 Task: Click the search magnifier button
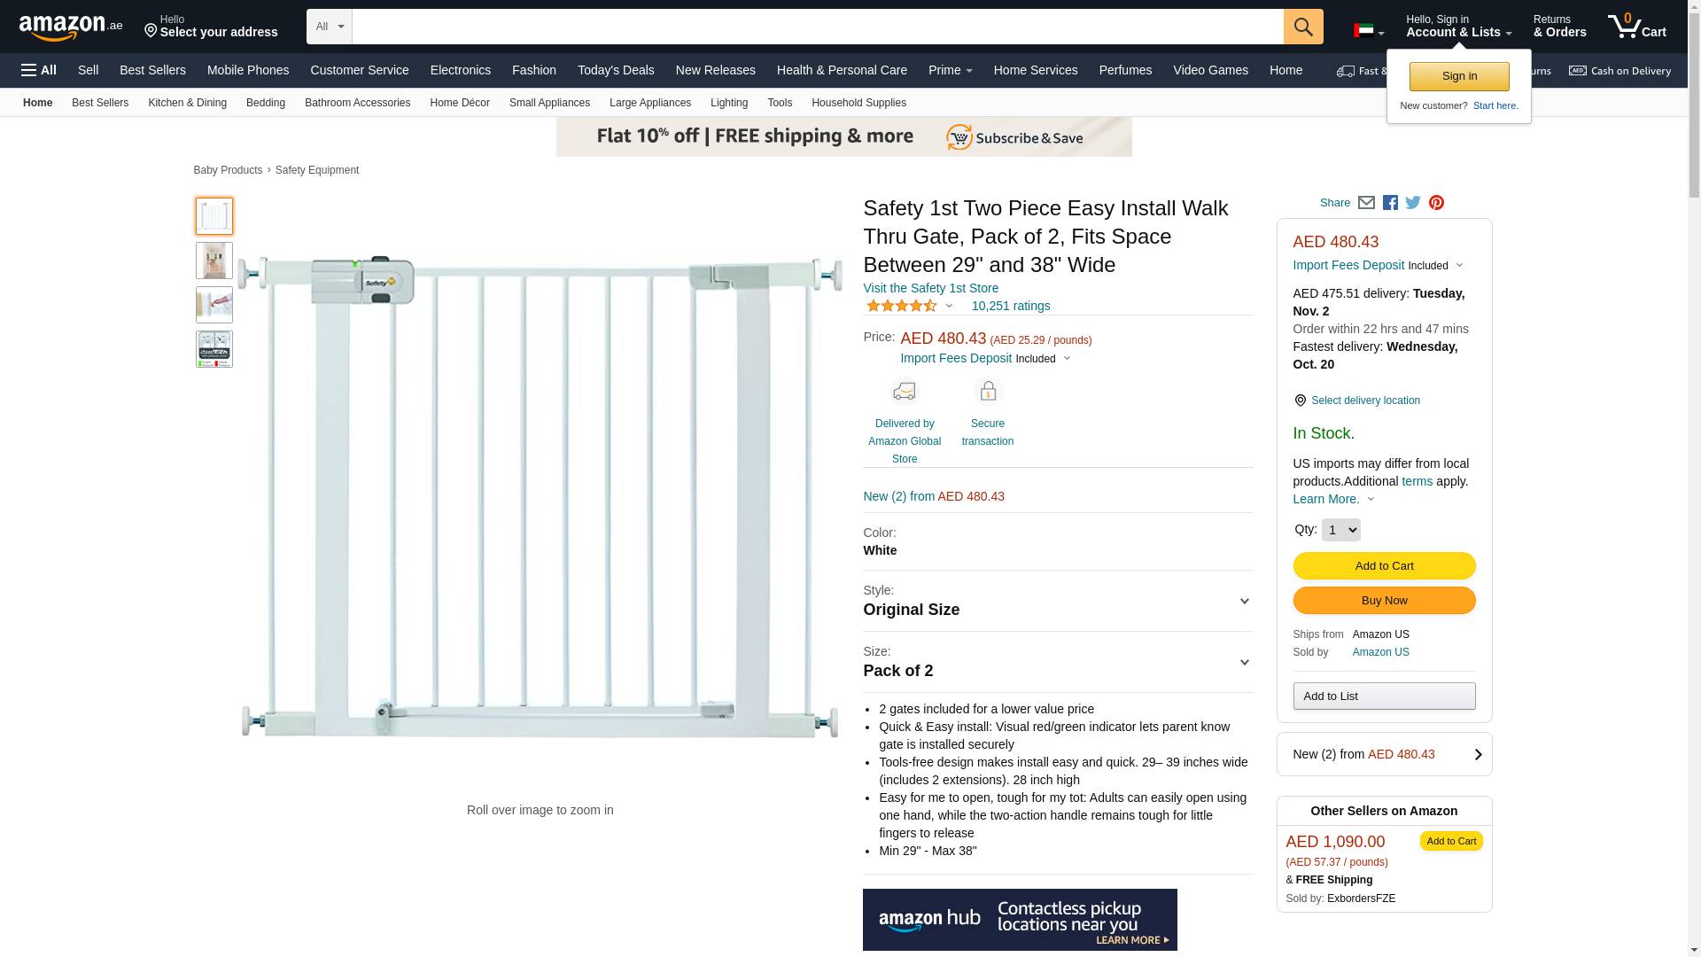(1302, 27)
